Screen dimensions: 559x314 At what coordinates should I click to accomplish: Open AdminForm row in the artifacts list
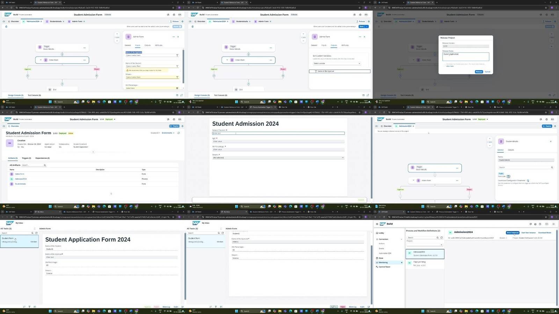tap(20, 174)
